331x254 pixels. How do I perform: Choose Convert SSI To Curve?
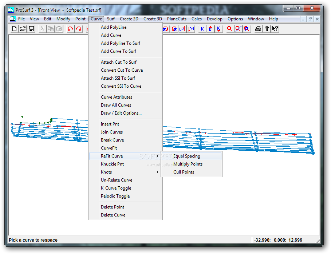point(125,86)
